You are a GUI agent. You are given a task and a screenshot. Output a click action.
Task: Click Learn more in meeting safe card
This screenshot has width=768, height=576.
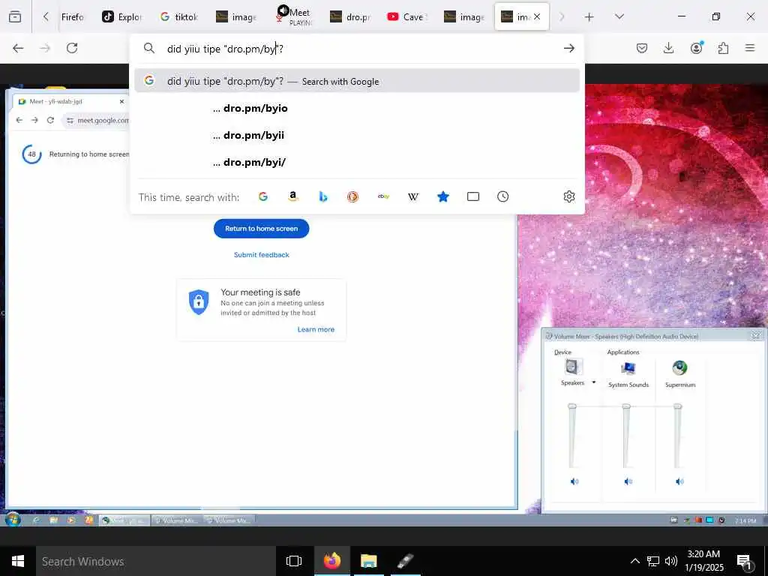[x=316, y=329]
